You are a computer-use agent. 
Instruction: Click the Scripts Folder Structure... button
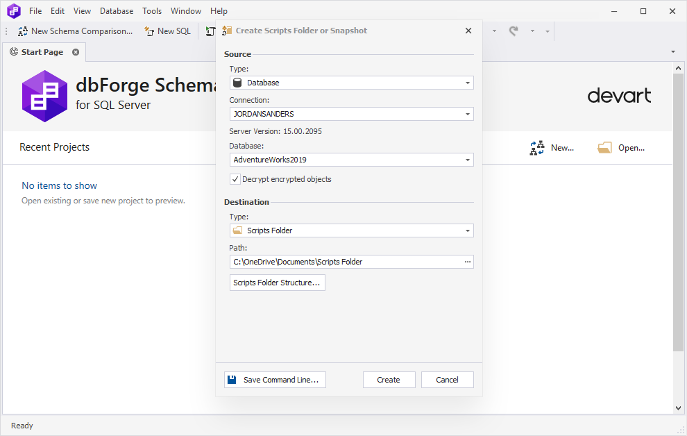pos(278,283)
